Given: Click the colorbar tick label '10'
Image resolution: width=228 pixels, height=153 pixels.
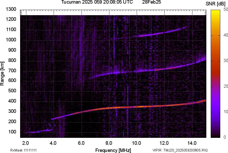Looking at the screenshot, I should click(x=226, y=112).
